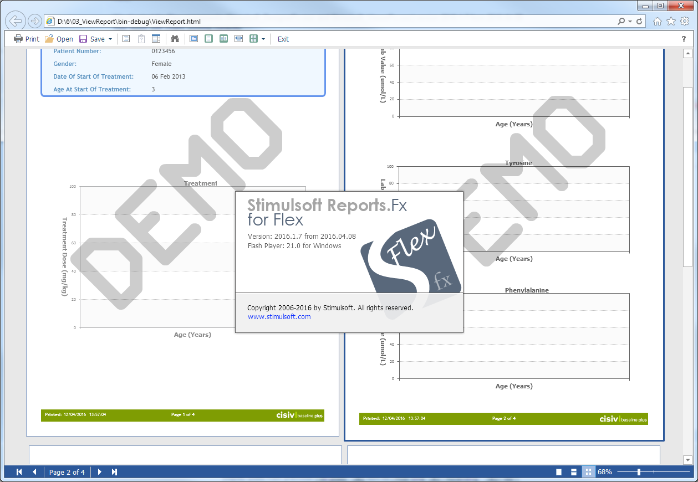This screenshot has height=482, width=698.
Task: Click the address bar search magnifier
Action: point(621,22)
